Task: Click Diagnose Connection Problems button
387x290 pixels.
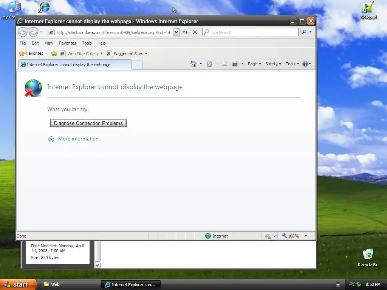Action: point(88,123)
